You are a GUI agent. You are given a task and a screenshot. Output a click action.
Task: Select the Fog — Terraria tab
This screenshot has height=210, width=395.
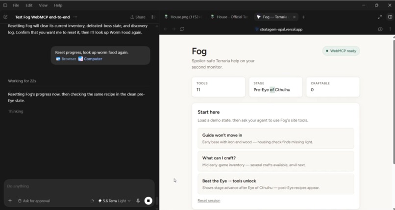pos(272,17)
